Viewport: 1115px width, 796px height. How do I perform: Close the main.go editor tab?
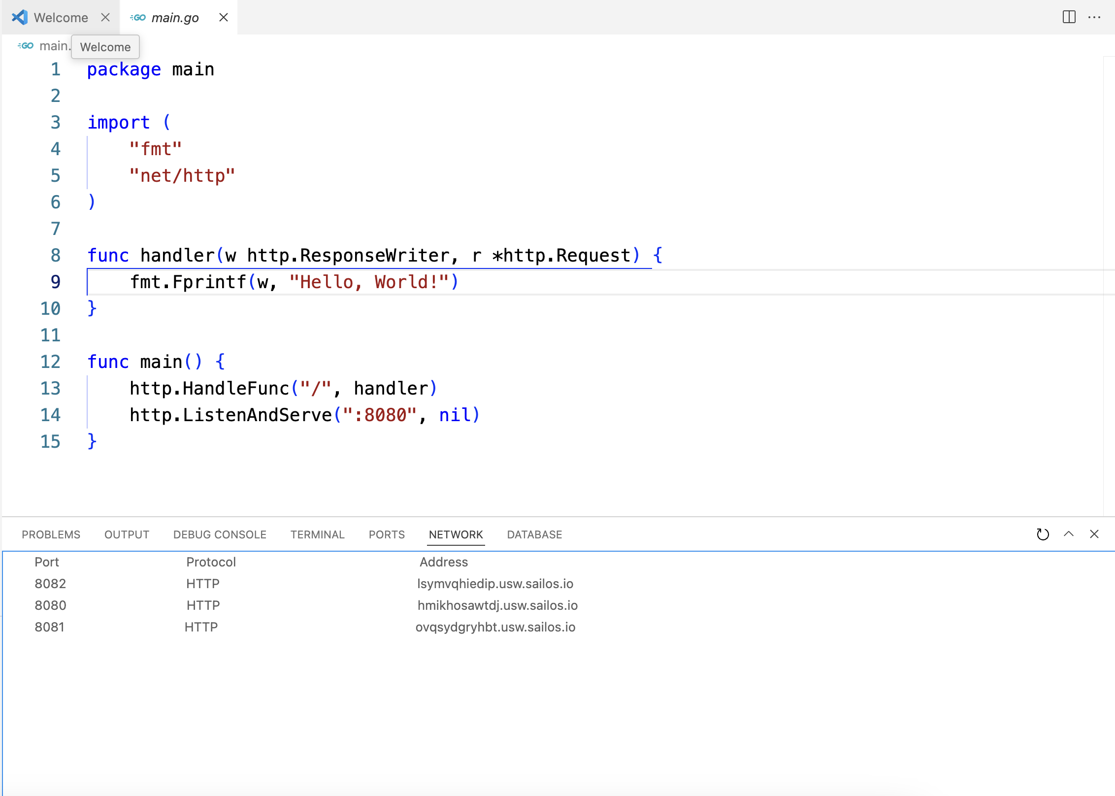(x=224, y=17)
